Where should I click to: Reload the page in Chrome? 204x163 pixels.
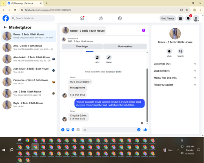pos(15,10)
